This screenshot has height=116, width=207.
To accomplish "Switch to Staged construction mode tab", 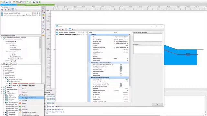I will pos(47,5).
